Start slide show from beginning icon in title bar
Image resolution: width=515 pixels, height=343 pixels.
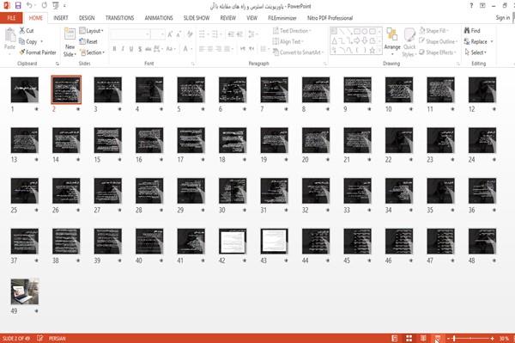click(x=56, y=5)
